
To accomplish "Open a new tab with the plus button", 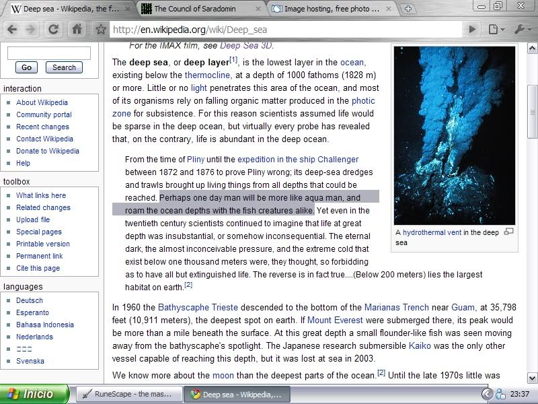I will (409, 9).
